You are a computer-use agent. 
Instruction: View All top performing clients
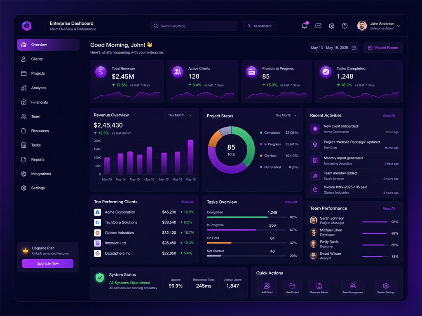(187, 202)
